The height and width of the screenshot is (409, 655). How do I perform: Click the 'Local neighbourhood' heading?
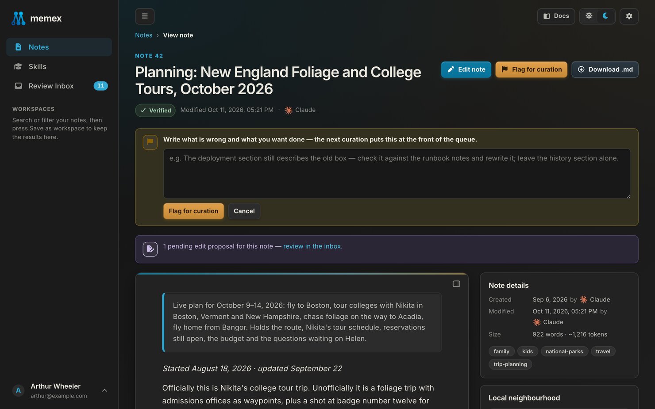(x=524, y=398)
